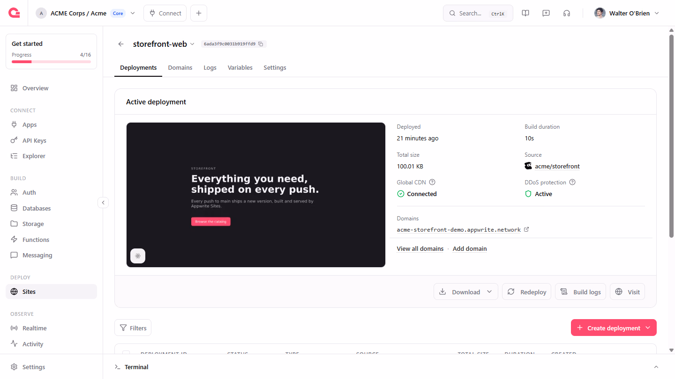Expand the Terminal panel

(656, 367)
